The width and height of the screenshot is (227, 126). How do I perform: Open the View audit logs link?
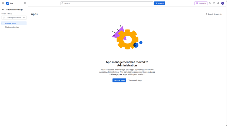135,80
